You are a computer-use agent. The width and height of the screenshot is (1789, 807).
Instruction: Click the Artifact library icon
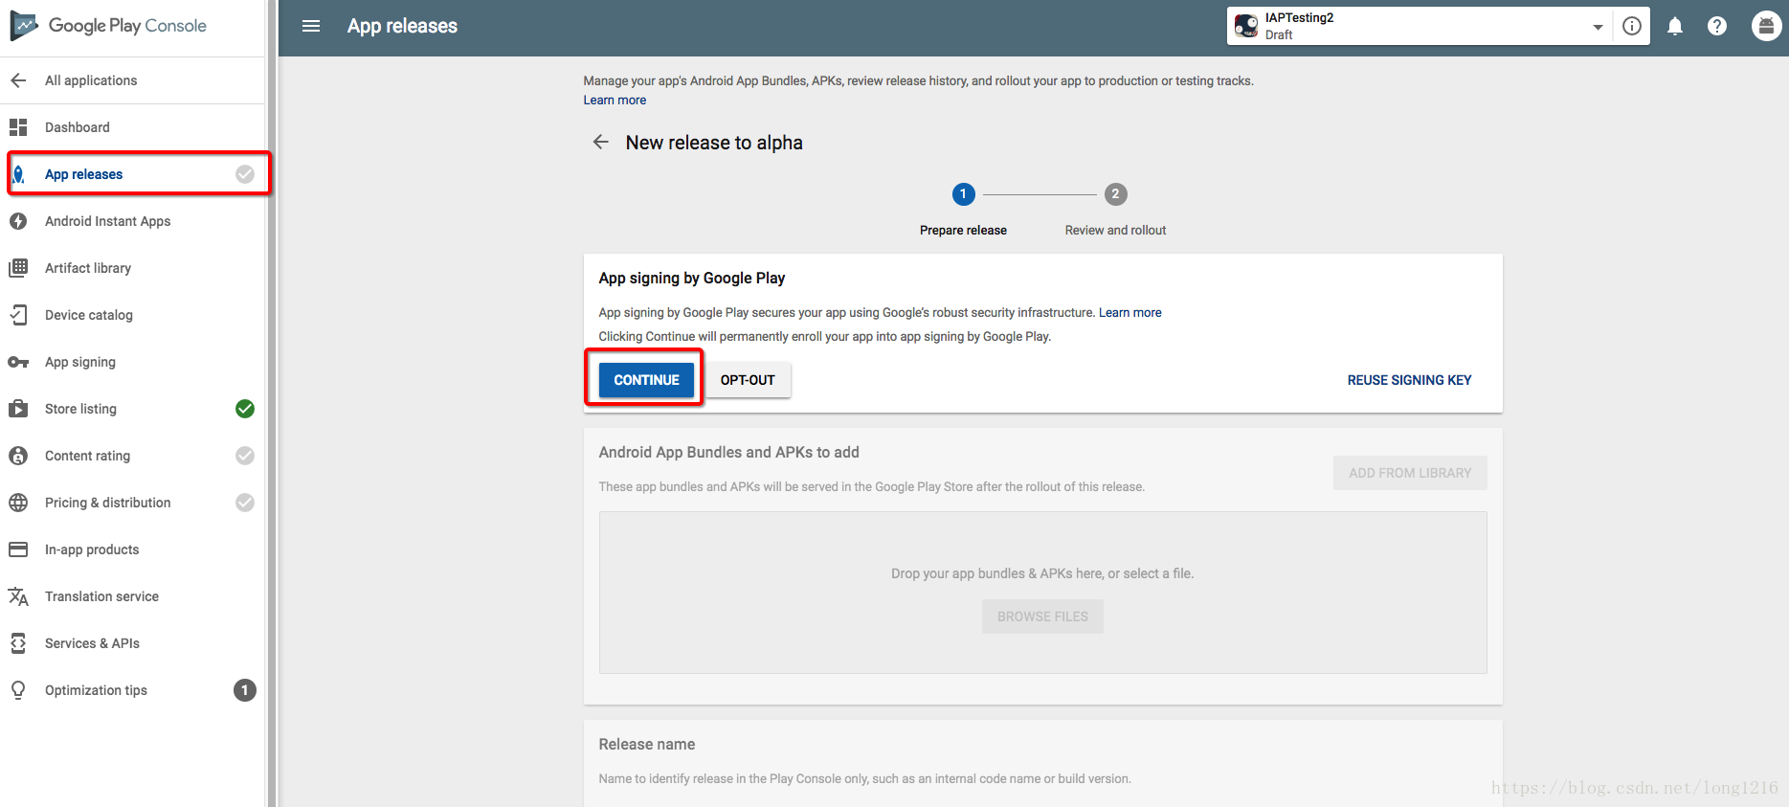pyautogui.click(x=18, y=268)
